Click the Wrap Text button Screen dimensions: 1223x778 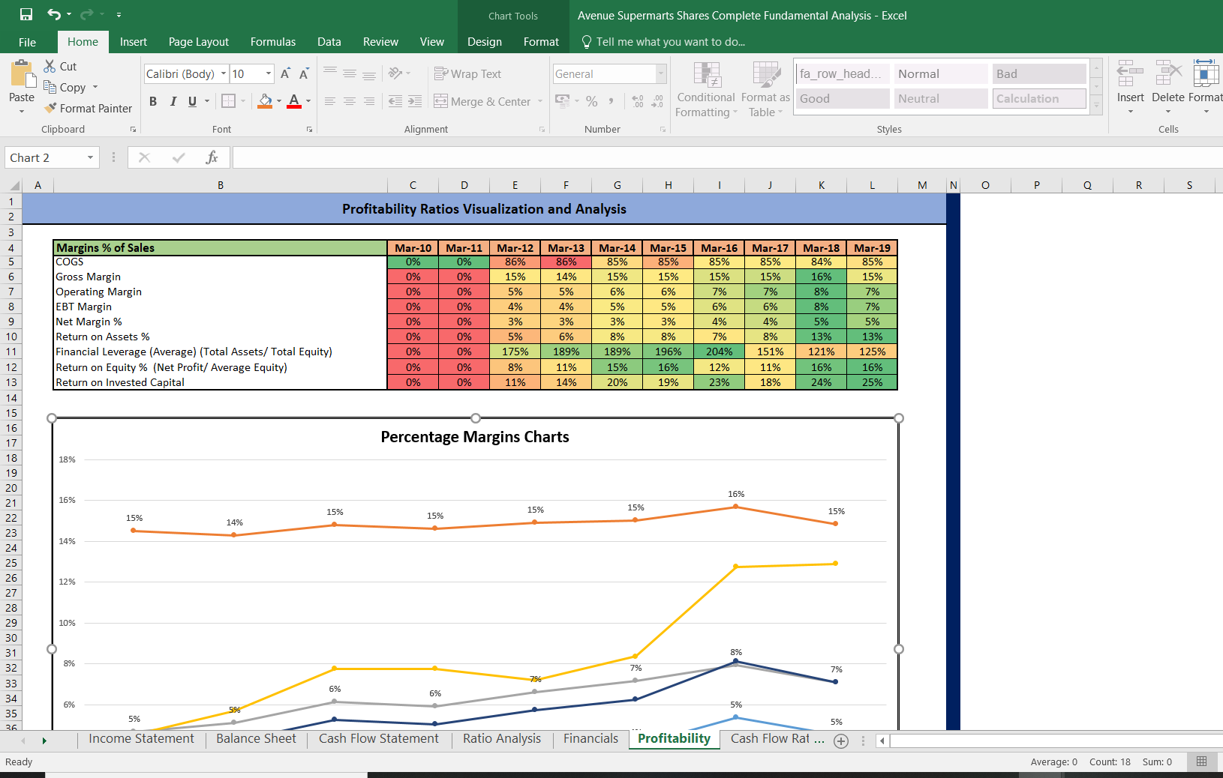[x=467, y=73]
